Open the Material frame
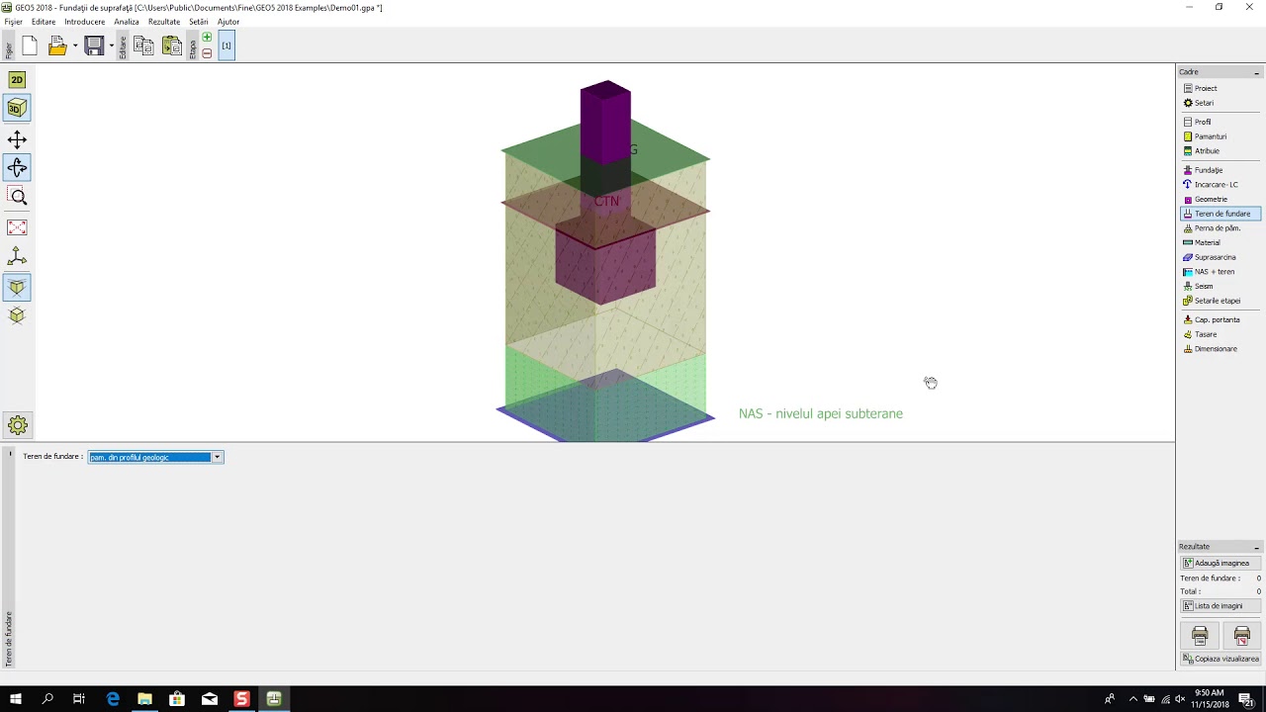1266x712 pixels. pyautogui.click(x=1221, y=242)
